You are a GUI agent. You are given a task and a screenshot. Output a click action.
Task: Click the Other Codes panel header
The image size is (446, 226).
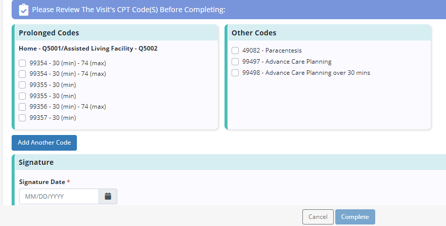(254, 33)
